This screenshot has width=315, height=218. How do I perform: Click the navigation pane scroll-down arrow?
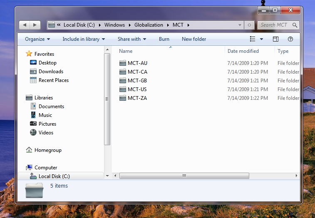pyautogui.click(x=107, y=176)
